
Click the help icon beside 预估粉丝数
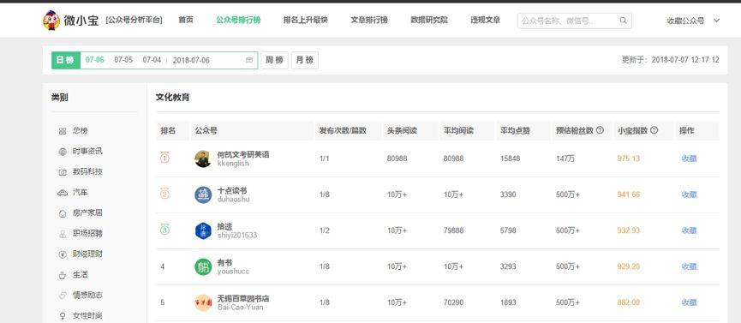point(600,130)
